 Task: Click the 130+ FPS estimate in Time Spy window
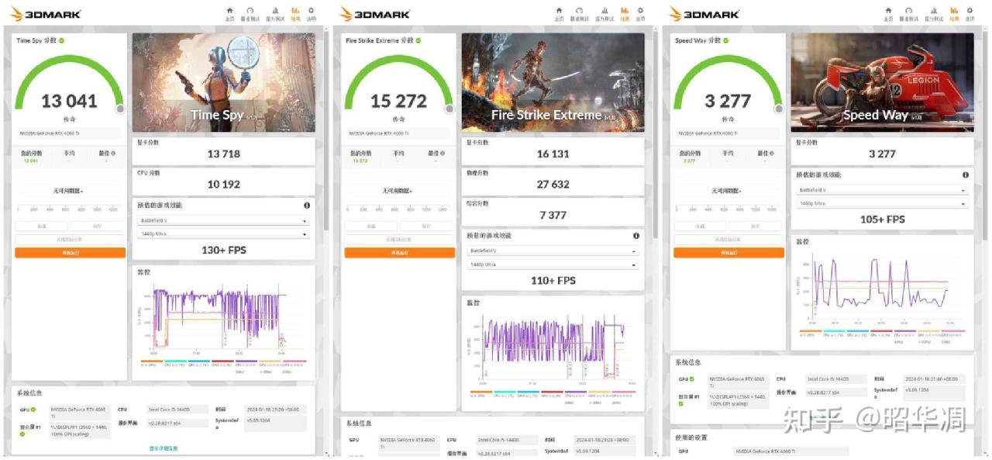(224, 251)
